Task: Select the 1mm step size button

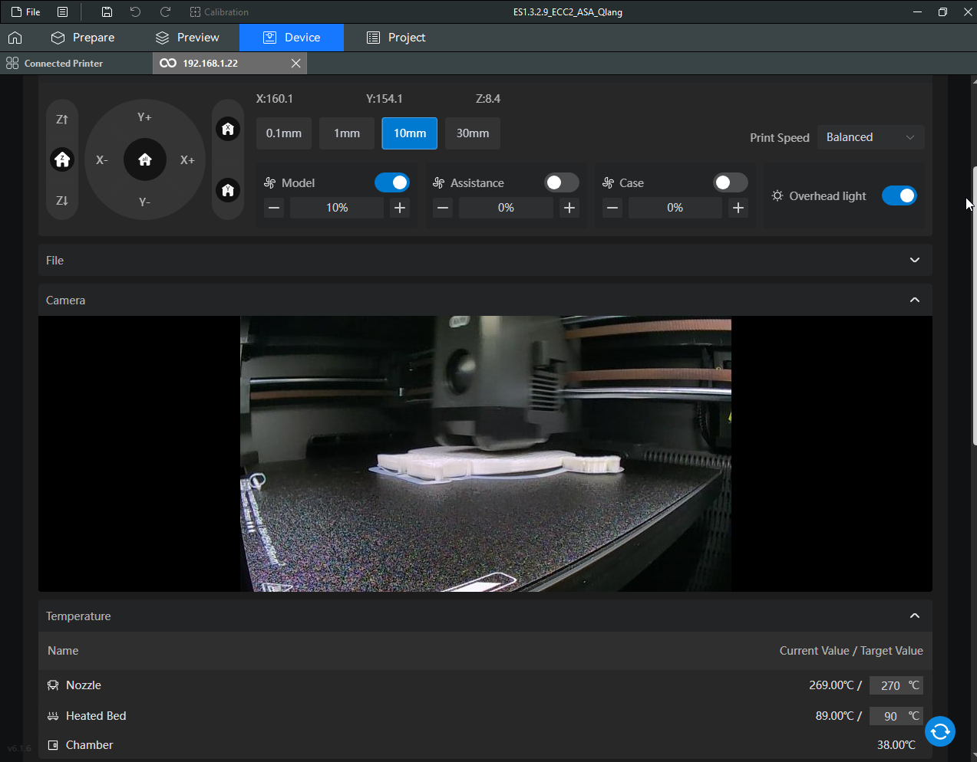Action: (x=347, y=133)
